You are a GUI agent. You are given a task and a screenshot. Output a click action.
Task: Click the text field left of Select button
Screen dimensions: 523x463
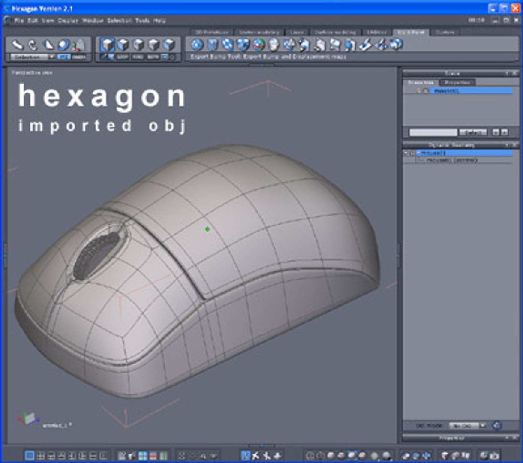pyautogui.click(x=433, y=132)
